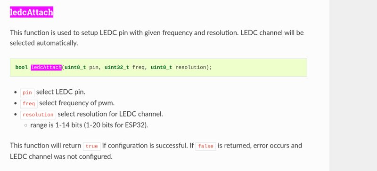Click the first uint8_t type before pin
Screen dimensions: 377x171
point(75,67)
